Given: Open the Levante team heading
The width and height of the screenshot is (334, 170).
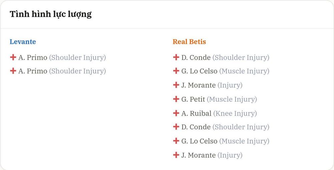Looking at the screenshot, I should point(23,42).
